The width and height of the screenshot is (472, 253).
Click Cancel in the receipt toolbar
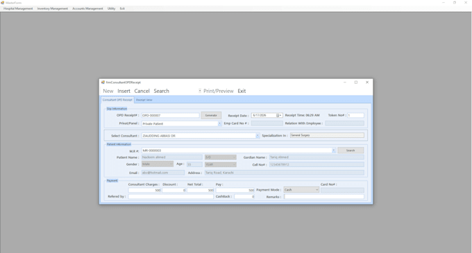142,91
